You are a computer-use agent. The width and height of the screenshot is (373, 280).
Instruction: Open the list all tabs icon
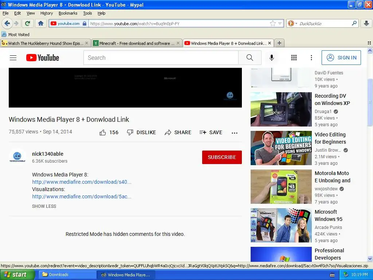[x=369, y=43]
